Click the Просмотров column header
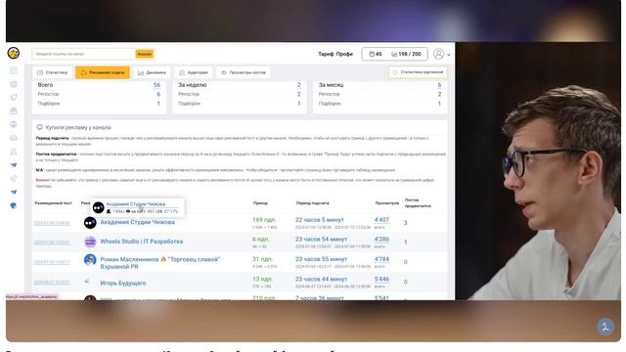Screen dimensions: 626x352 [x=387, y=203]
